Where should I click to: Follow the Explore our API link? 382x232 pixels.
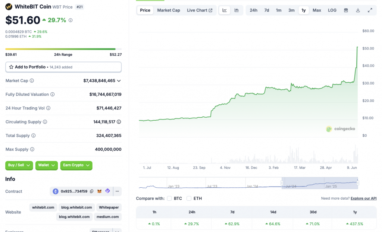pos(363,198)
